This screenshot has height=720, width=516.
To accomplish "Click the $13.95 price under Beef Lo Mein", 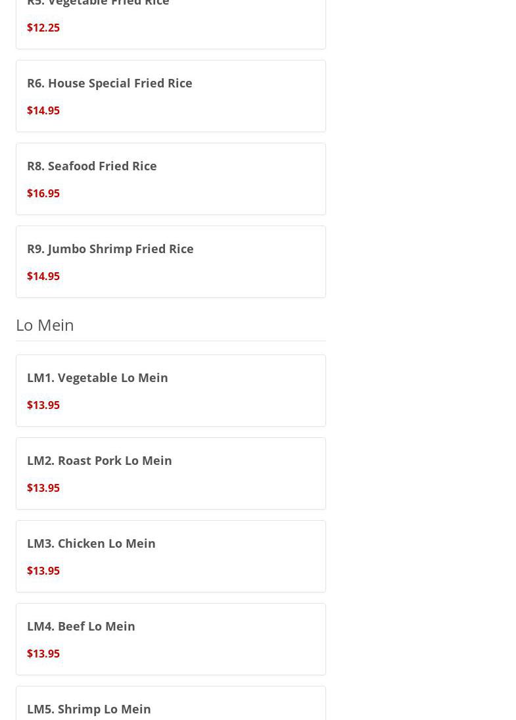I will tap(43, 654).
